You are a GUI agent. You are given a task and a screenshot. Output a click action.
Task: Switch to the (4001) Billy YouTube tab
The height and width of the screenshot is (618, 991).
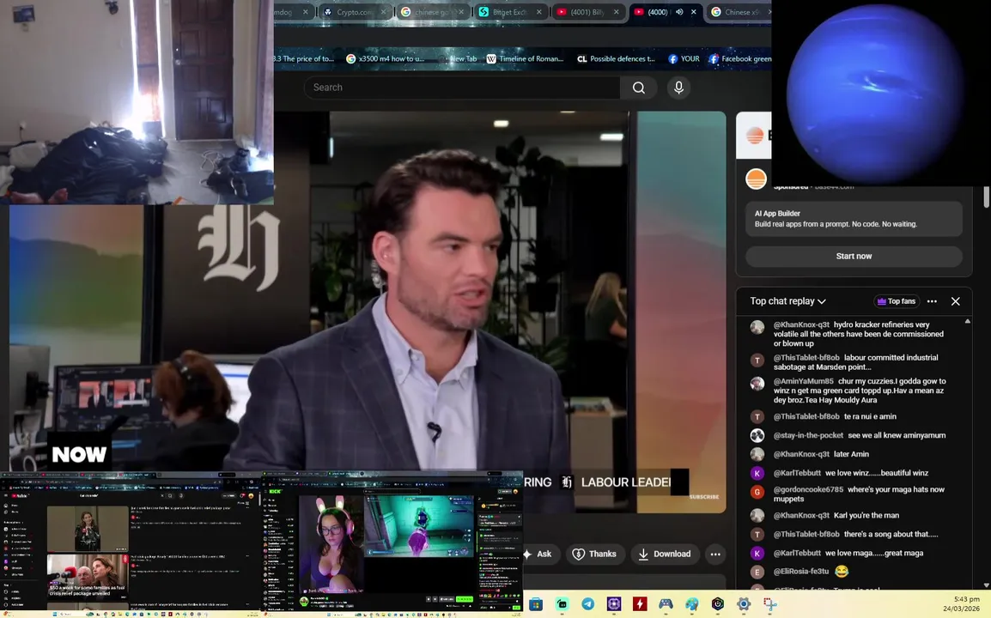click(x=587, y=12)
